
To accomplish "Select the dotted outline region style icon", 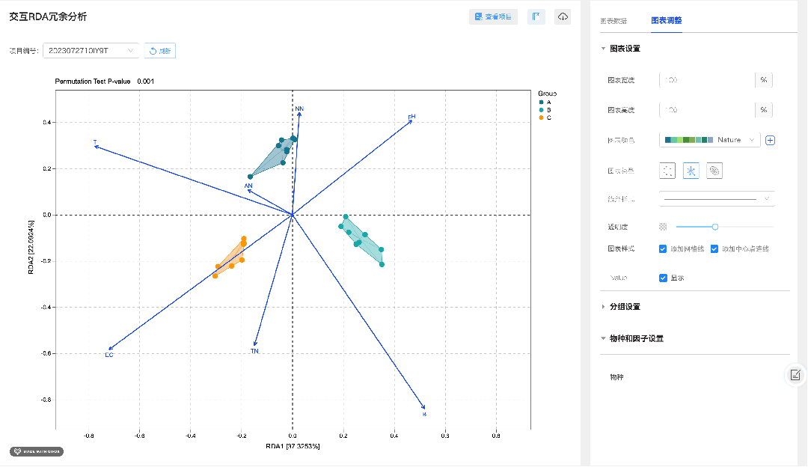I will [x=667, y=171].
